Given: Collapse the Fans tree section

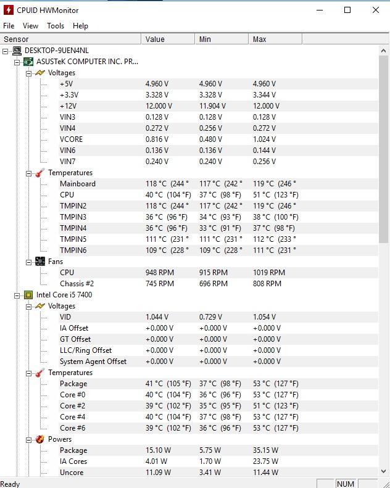Looking at the screenshot, I should (28, 262).
